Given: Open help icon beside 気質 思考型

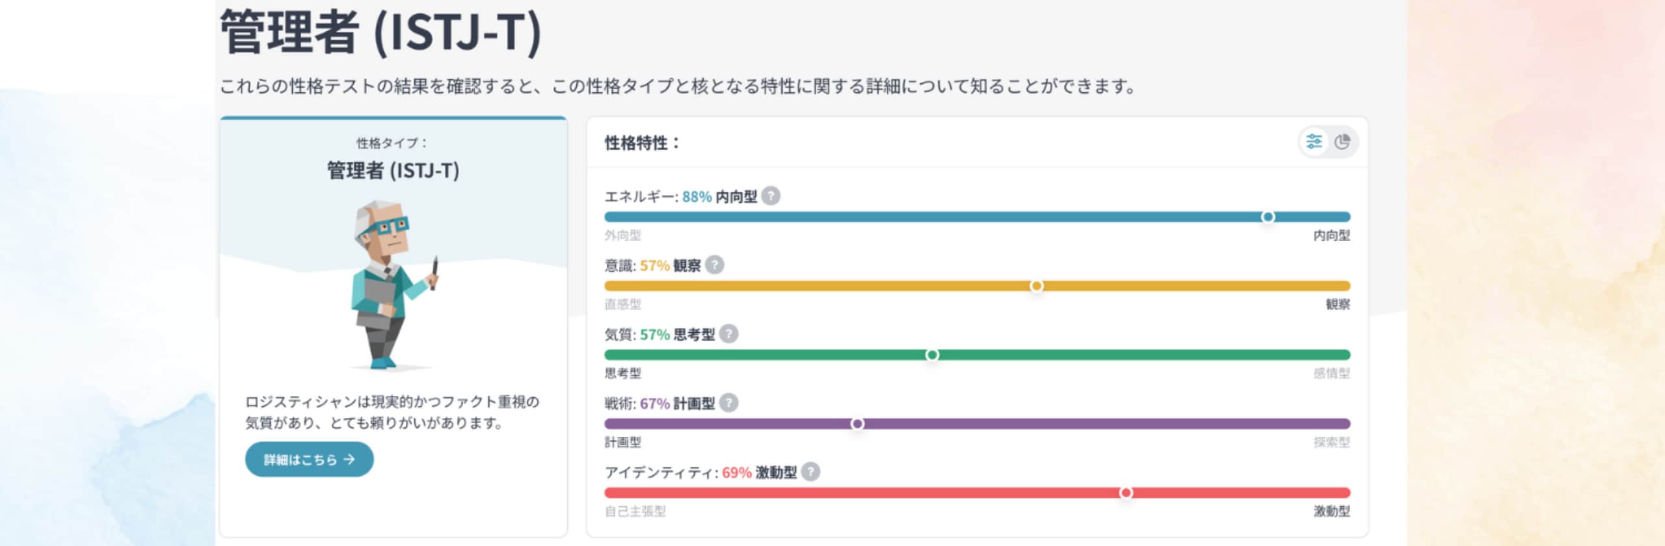Looking at the screenshot, I should pos(728,333).
